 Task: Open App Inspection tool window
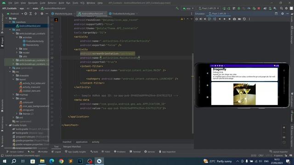167,152
